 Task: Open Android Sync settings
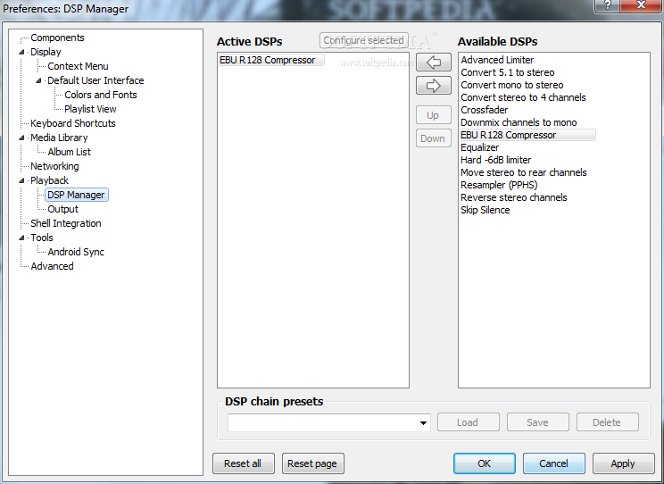click(x=76, y=252)
